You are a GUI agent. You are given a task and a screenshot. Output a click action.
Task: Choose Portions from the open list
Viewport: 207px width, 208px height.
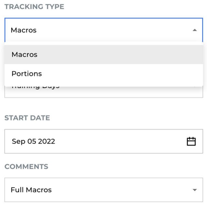click(27, 74)
